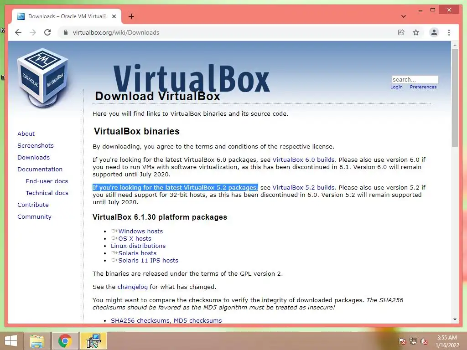Open Contribute in sidebar
This screenshot has height=350, width=467.
(33, 205)
